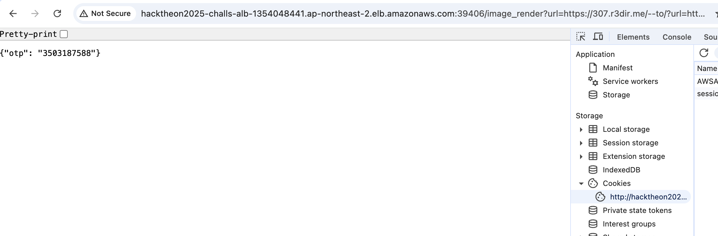Open IndexedDB storage item

coord(621,170)
